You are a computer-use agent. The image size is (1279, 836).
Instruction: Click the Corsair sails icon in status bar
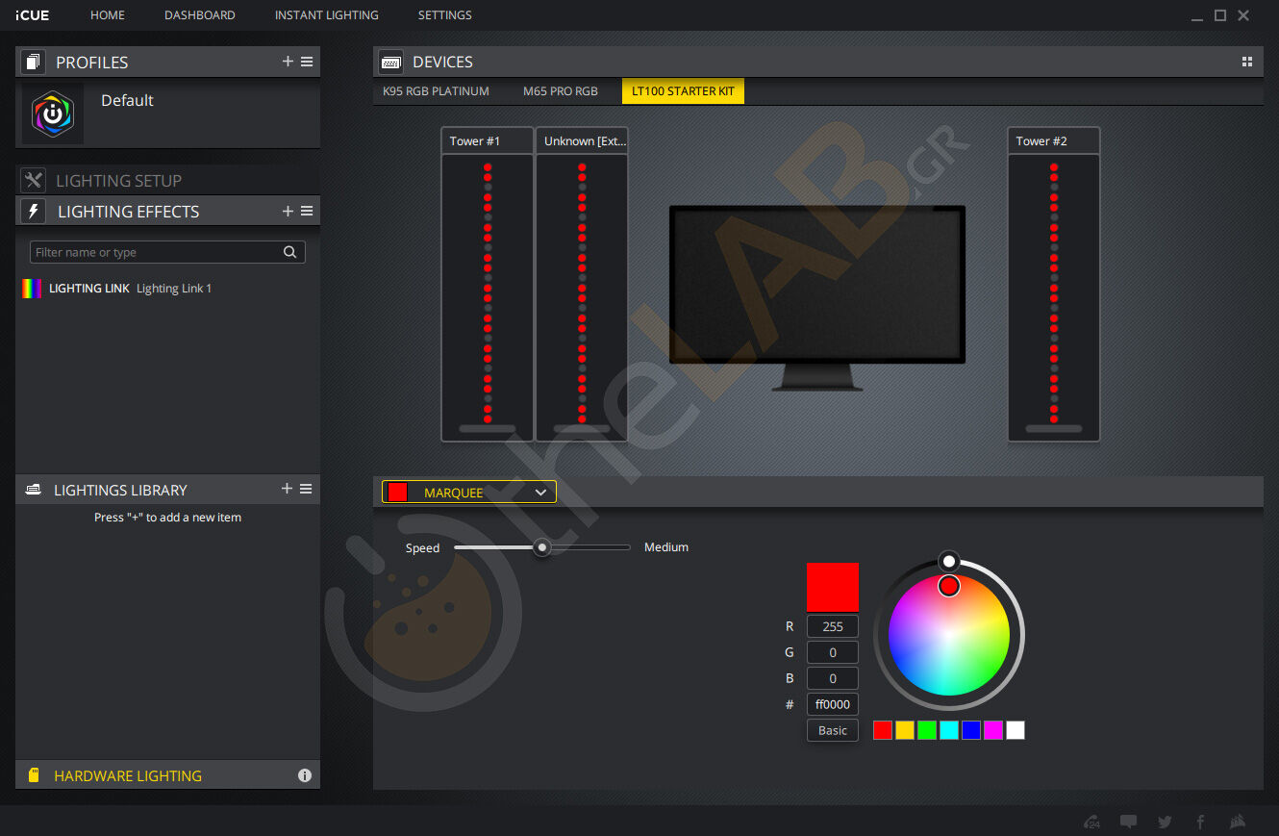(x=1238, y=822)
